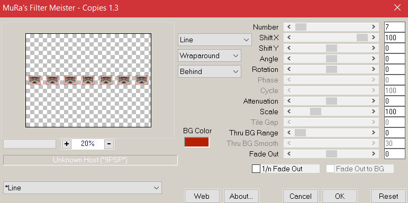Click the Number value input field
The image size is (408, 203).
coord(394,27)
